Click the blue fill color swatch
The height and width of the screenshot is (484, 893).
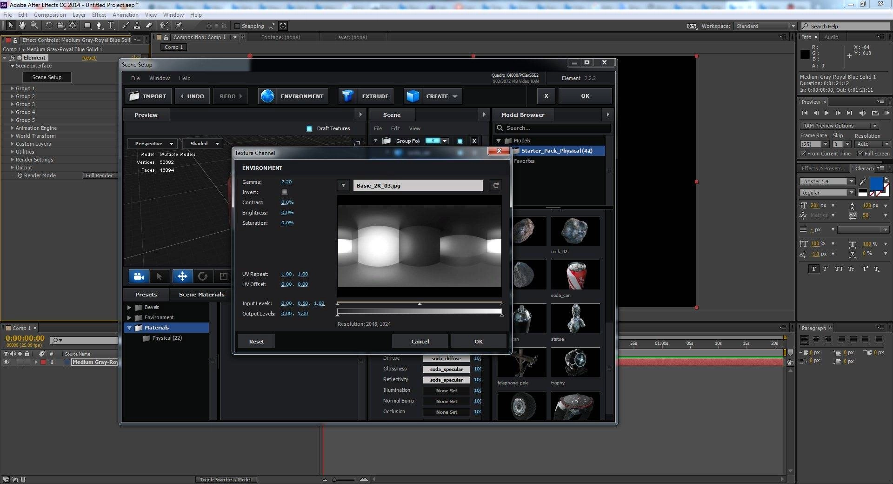click(876, 184)
